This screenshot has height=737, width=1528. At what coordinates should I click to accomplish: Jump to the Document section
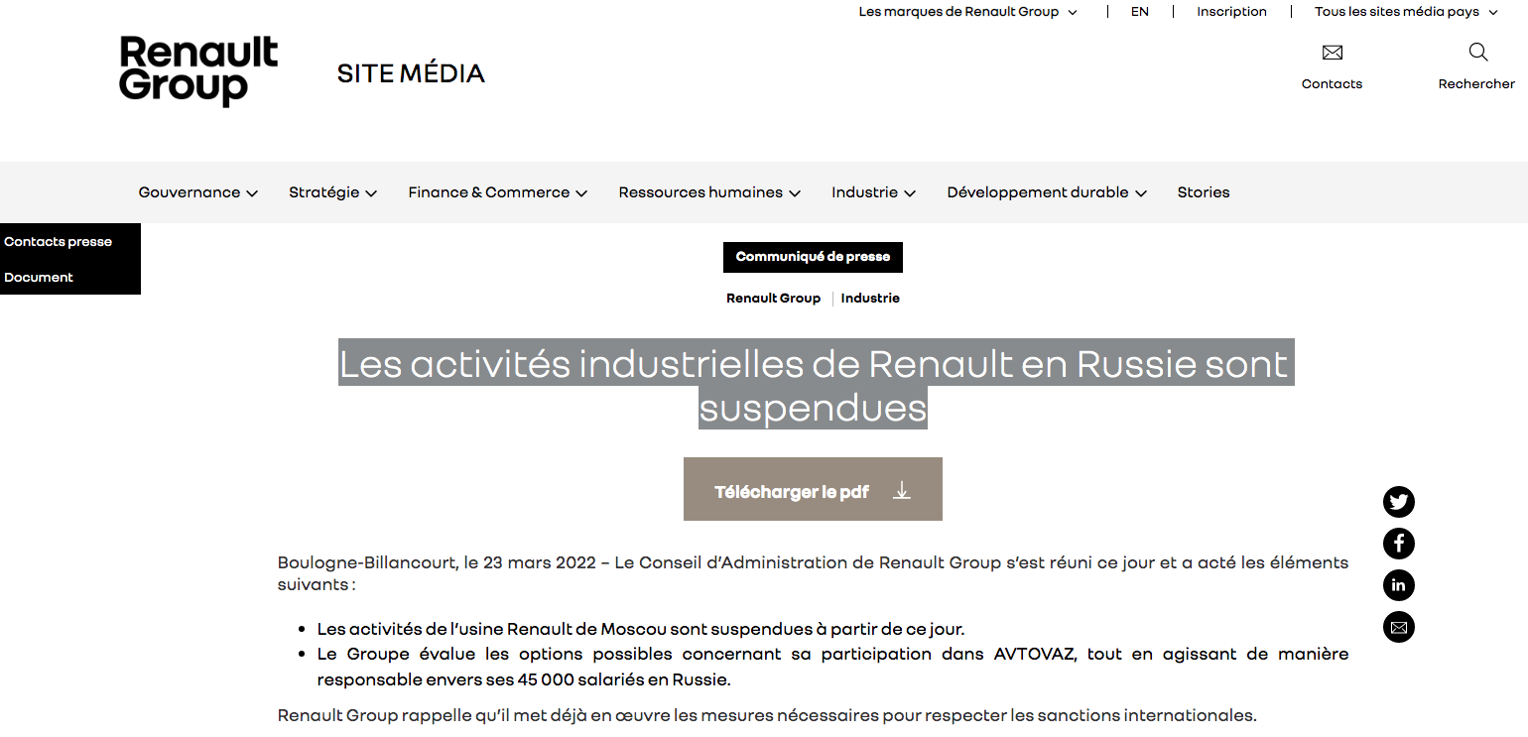[39, 278]
